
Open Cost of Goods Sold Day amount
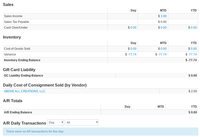[x=133, y=49]
